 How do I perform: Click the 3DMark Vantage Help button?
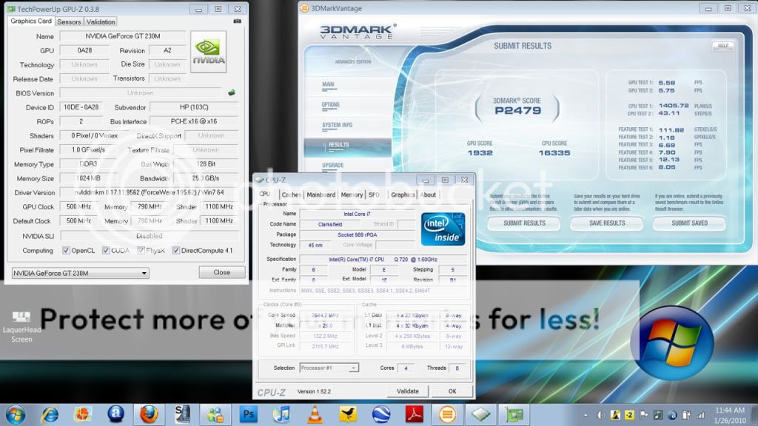[722, 46]
